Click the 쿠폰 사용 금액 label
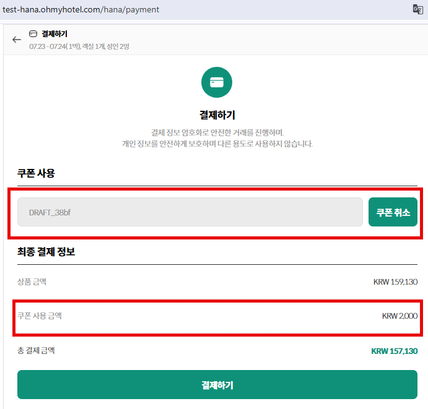This screenshot has width=428, height=409. point(40,316)
